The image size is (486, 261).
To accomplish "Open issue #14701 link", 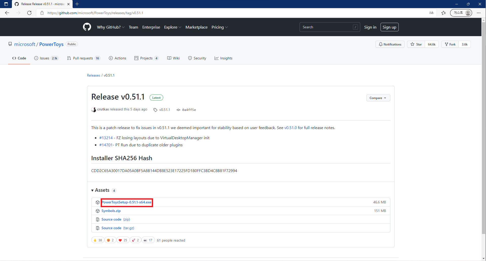I will pyautogui.click(x=106, y=145).
